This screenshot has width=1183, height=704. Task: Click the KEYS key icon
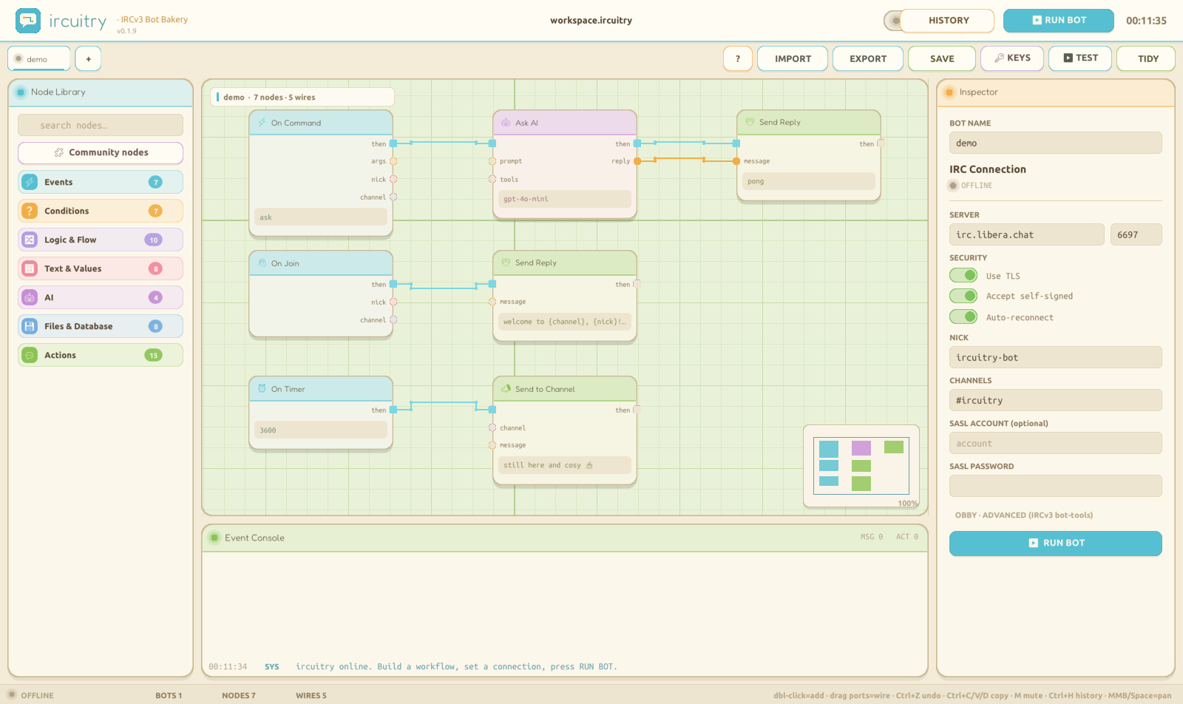coord(999,58)
